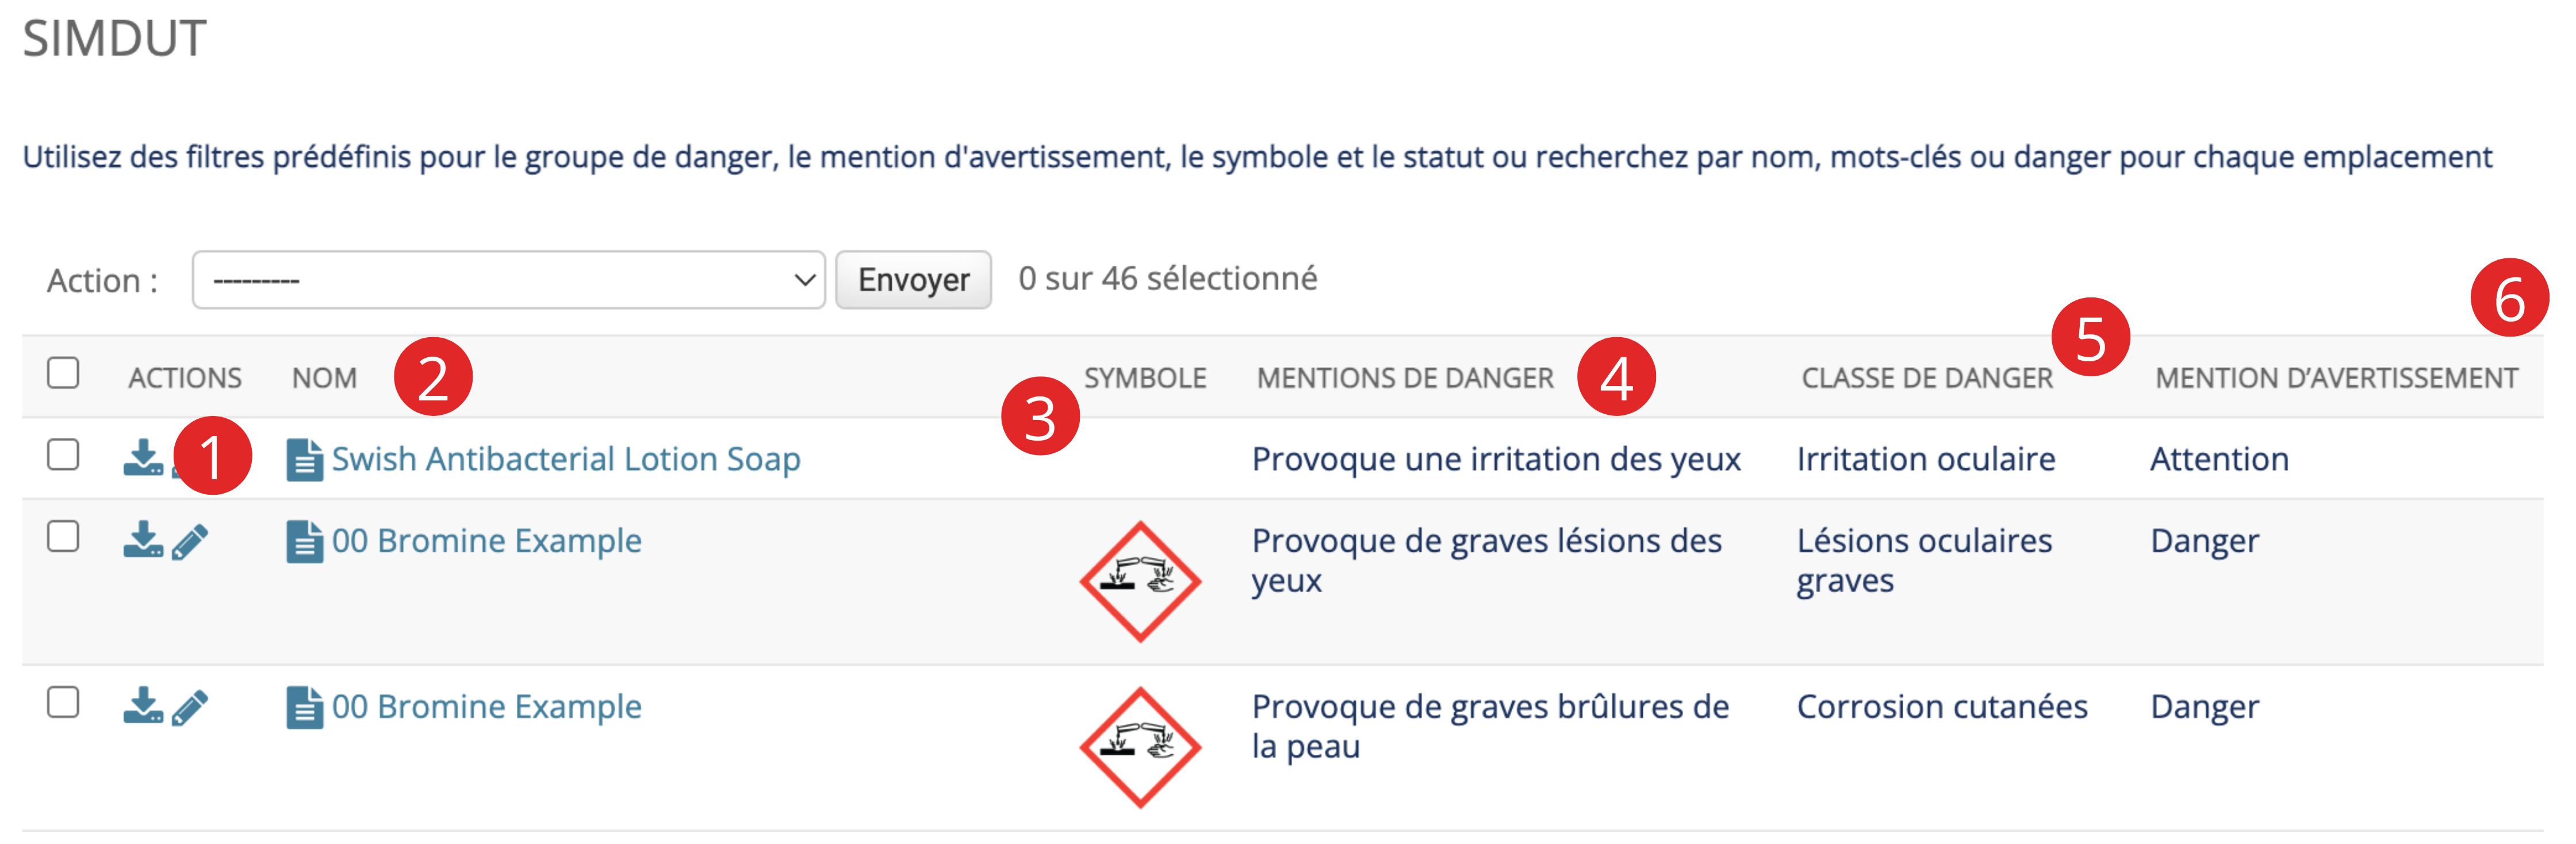This screenshot has width=2576, height=844.
Task: Open the Swish Antibacterial Lotion Soap link
Action: click(x=566, y=459)
